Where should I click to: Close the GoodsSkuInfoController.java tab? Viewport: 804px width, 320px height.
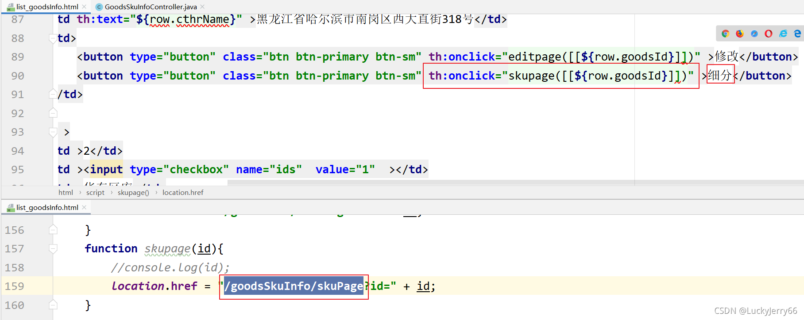coord(202,7)
